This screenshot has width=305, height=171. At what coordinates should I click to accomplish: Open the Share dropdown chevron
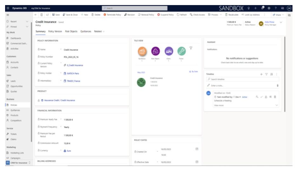click(283, 15)
